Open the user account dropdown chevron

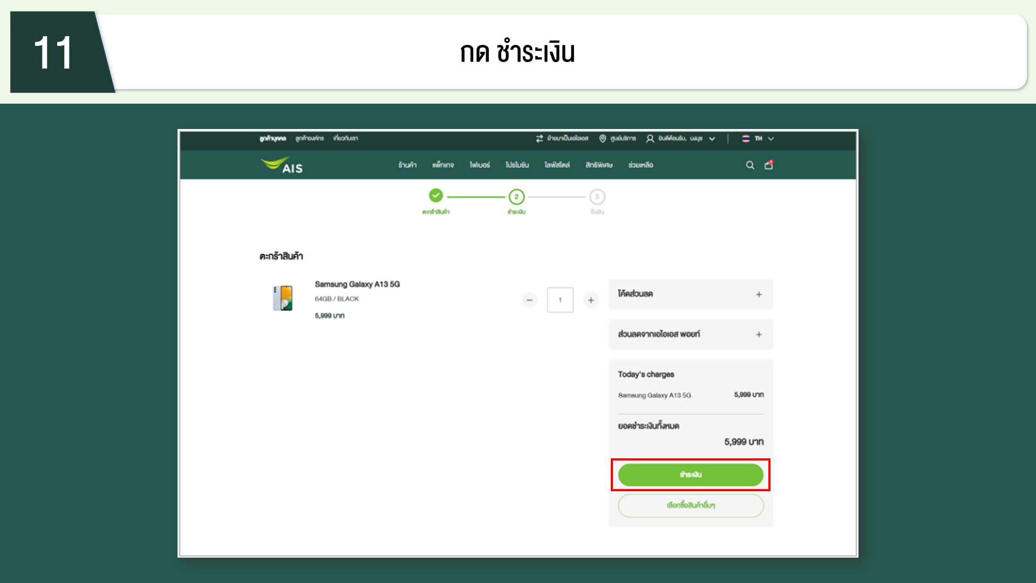point(712,139)
